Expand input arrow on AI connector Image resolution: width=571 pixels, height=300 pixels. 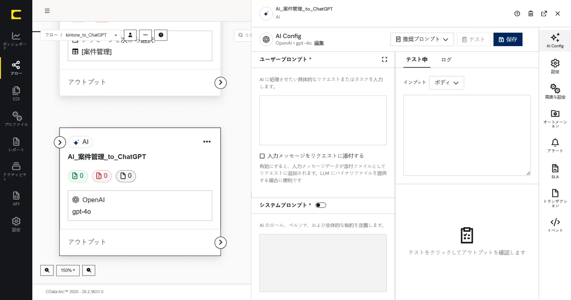click(x=60, y=142)
